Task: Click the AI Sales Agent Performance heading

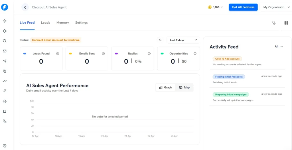Action: tap(57, 86)
